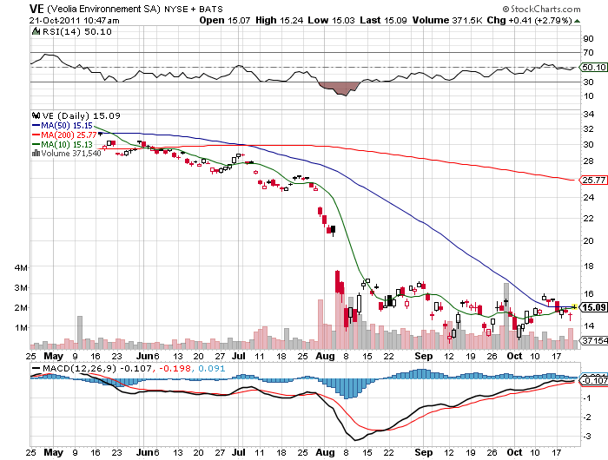Screen dimensions: 608x460
Task: Click the 30 oversold level label on RSI axis
Action: pyautogui.click(x=588, y=82)
